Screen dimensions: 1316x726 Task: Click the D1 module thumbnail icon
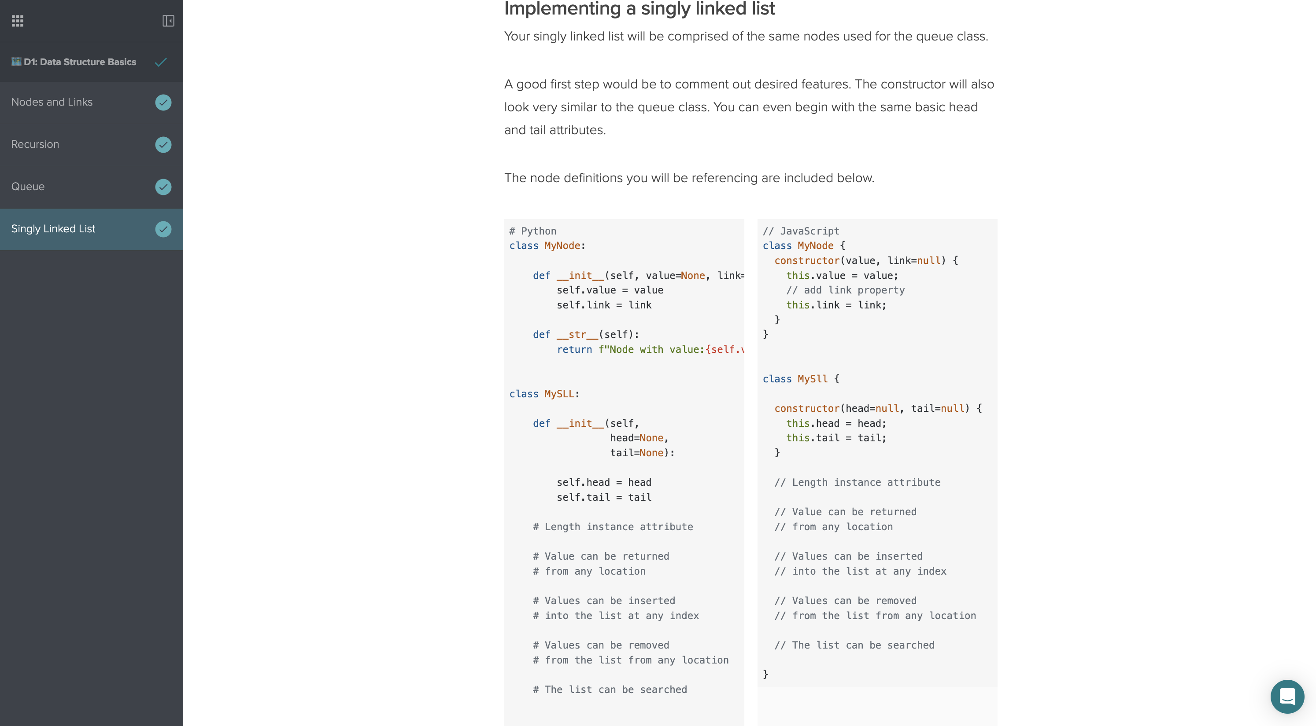16,62
